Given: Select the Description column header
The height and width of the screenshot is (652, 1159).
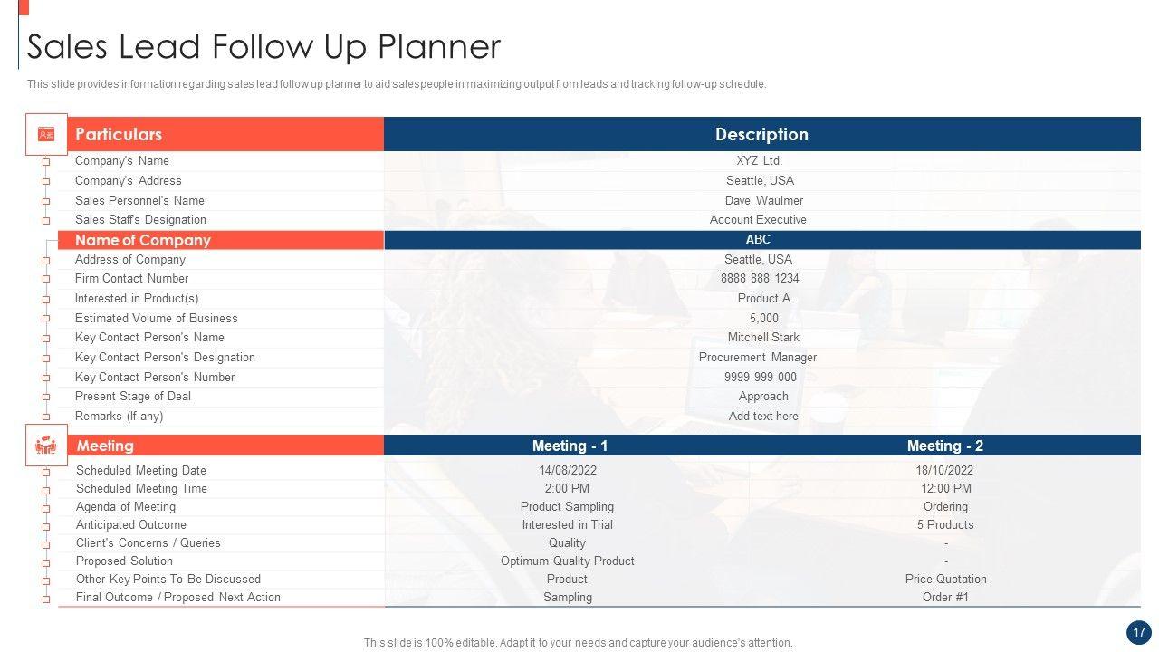Looking at the screenshot, I should (x=761, y=134).
